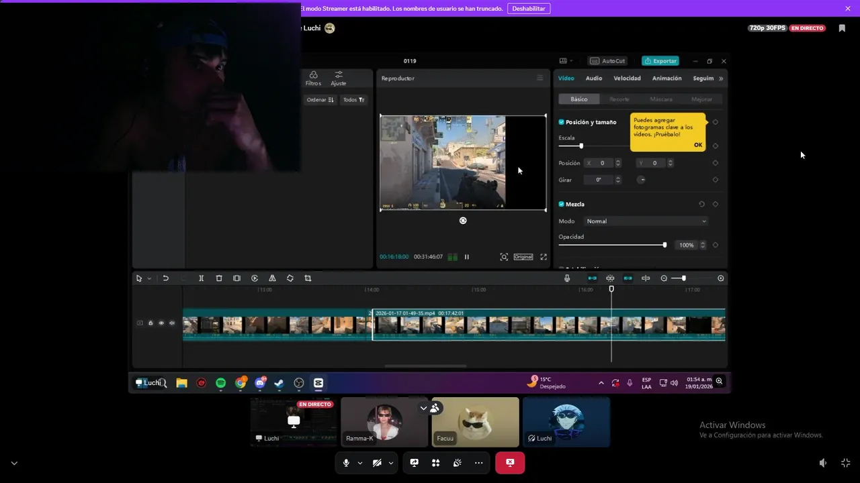This screenshot has width=860, height=483.
Task: Expand the camera options arrow in Discord
Action: click(x=391, y=463)
